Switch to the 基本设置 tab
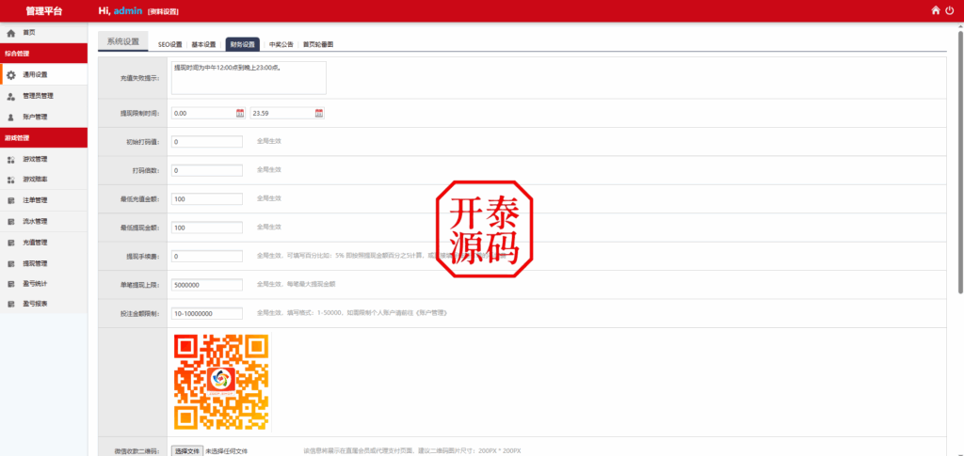This screenshot has height=456, width=964. click(x=203, y=44)
